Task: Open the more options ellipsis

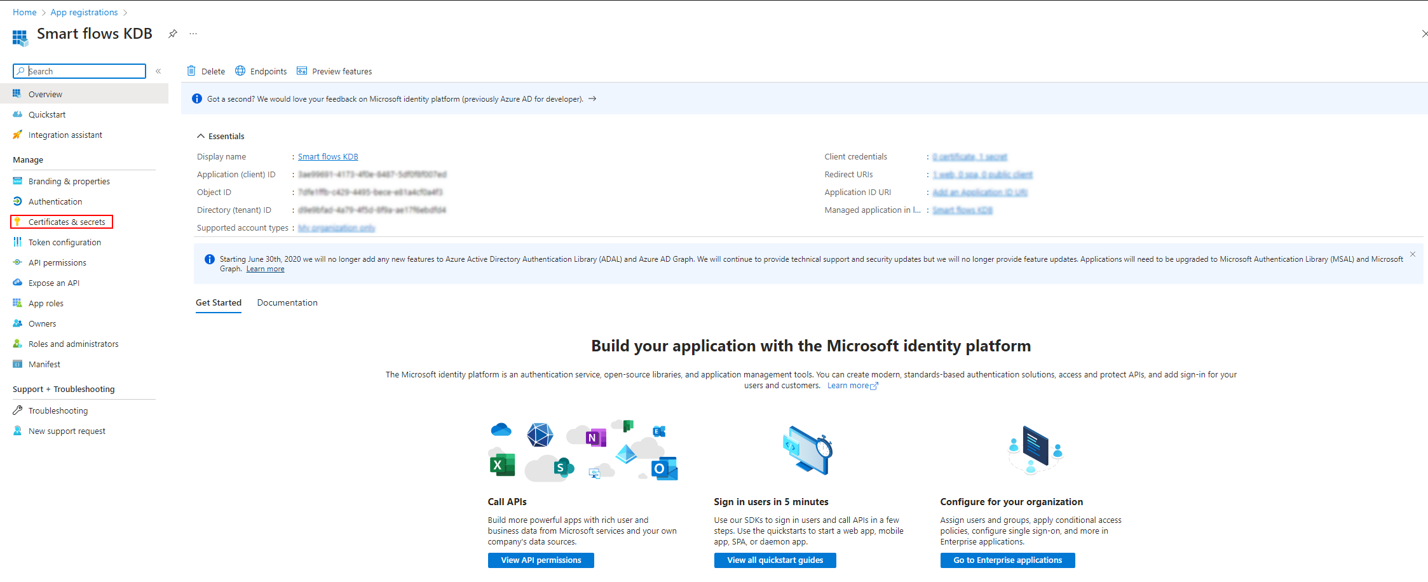Action: click(193, 34)
